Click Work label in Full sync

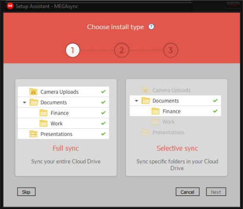56,123
